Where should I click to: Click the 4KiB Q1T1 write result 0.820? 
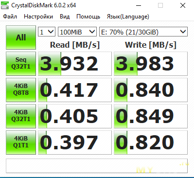(151, 142)
